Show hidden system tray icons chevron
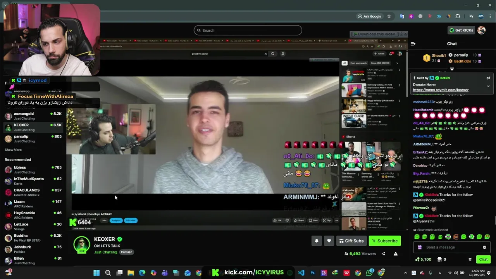Screen dimensions: 496x279 (x=405, y=273)
